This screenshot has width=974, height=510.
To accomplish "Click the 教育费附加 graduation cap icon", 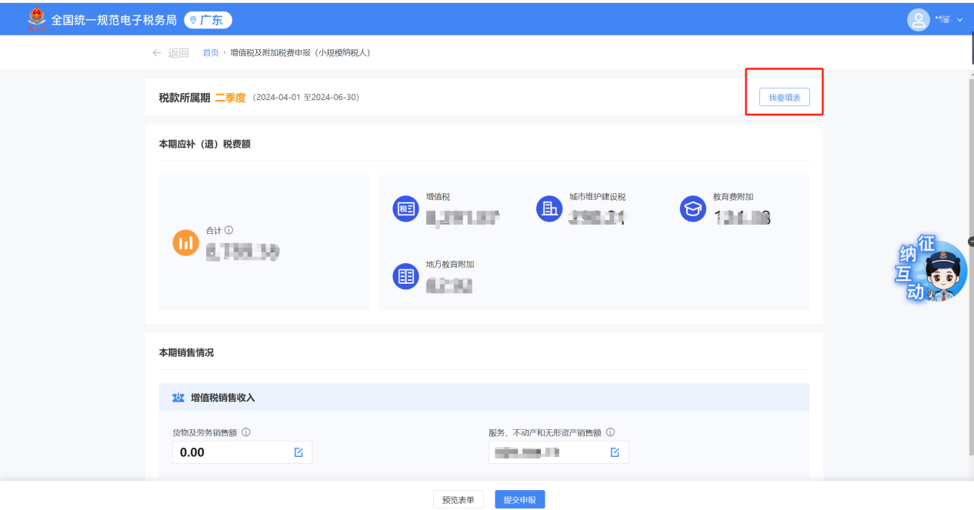I will click(693, 208).
